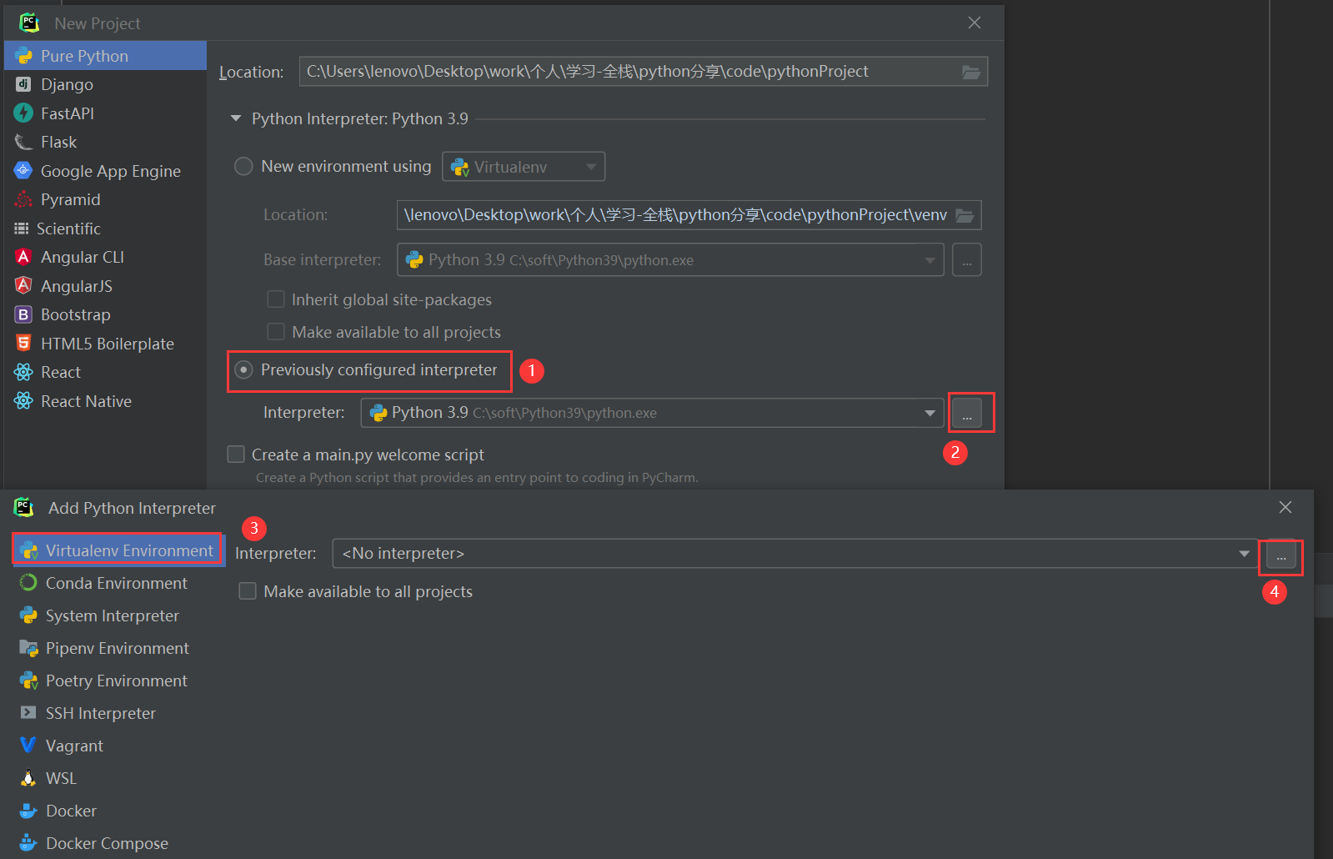
Task: Pick HTML5 Boilerplate project icon
Action: [23, 344]
